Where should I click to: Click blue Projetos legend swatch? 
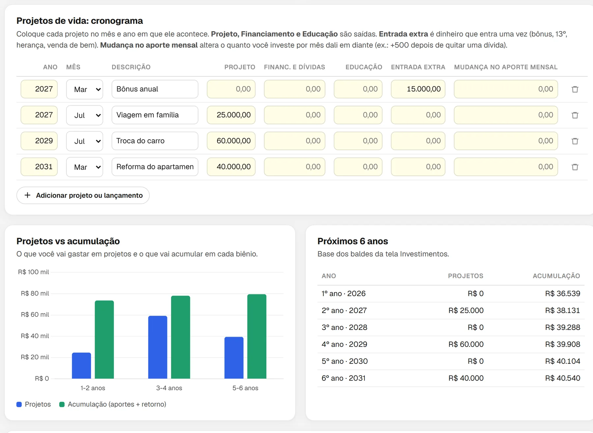pyautogui.click(x=19, y=404)
